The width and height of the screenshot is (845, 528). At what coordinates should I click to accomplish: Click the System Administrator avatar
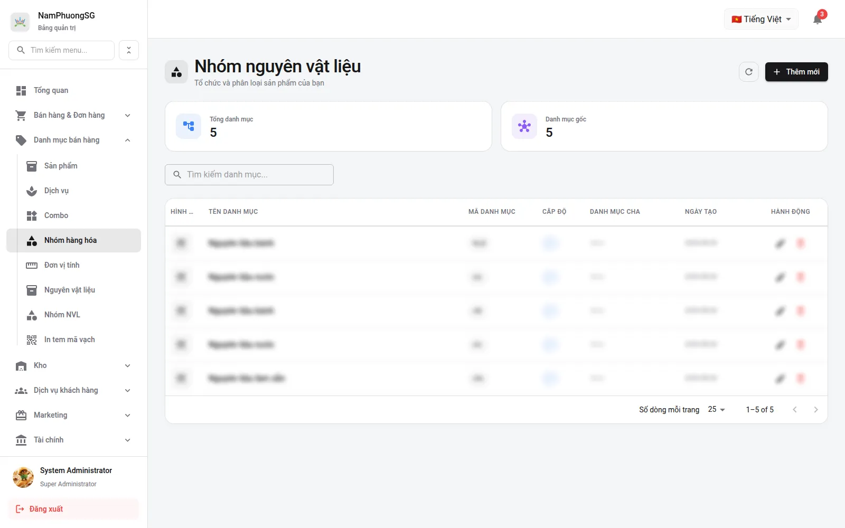click(x=23, y=477)
